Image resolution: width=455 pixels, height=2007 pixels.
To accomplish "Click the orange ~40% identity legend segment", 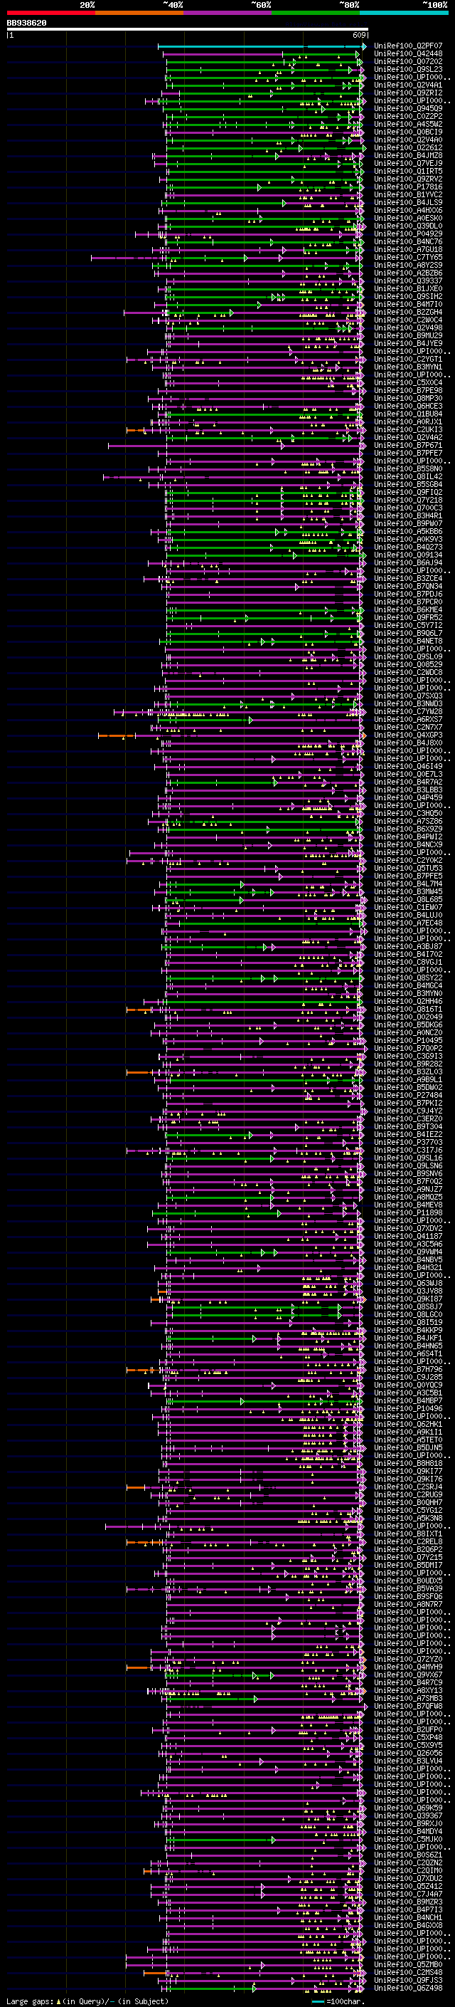I will [x=140, y=13].
